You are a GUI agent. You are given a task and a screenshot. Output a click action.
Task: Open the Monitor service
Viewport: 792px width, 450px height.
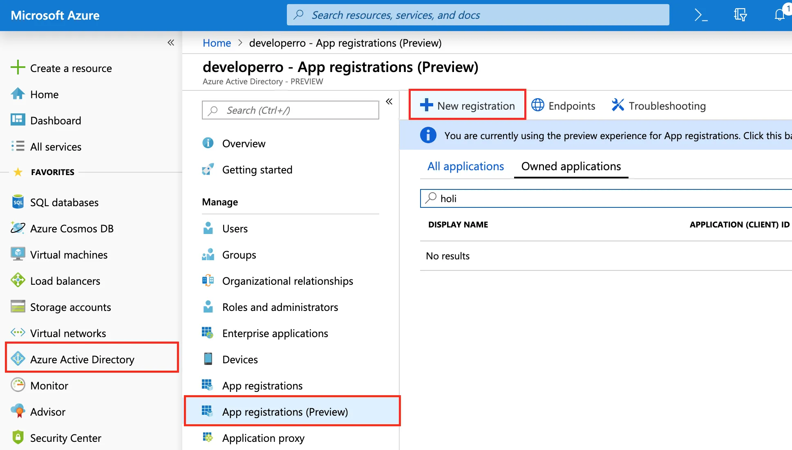click(49, 385)
